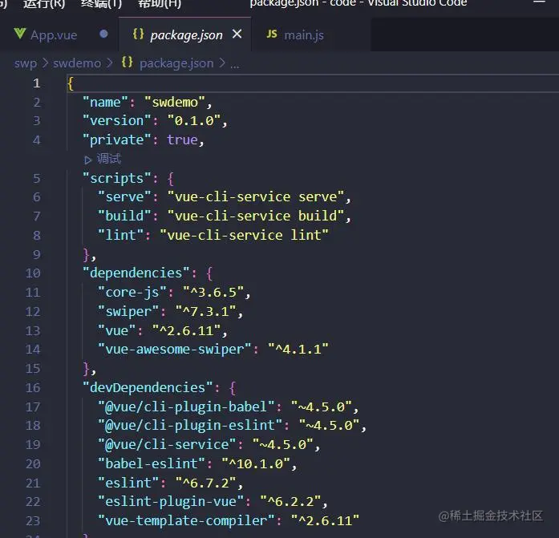The image size is (559, 538).
Task: Click line number 5 in the gutter
Action: [x=37, y=178]
